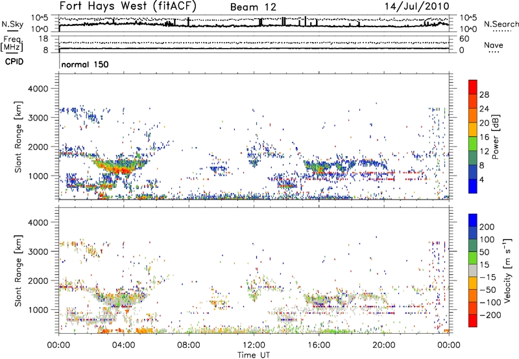Click the '4000' tick of the power panel
Image resolution: width=519 pixels, height=359 pixels.
point(38,89)
